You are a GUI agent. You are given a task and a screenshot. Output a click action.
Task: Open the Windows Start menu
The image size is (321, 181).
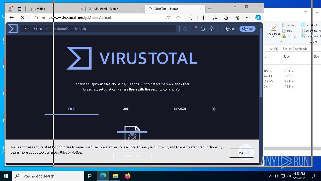point(6,176)
